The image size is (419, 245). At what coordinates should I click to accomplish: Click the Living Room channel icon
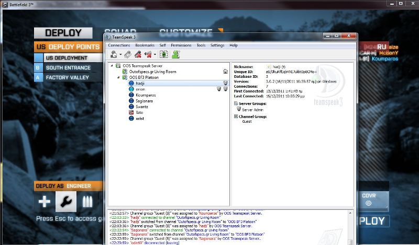click(125, 72)
